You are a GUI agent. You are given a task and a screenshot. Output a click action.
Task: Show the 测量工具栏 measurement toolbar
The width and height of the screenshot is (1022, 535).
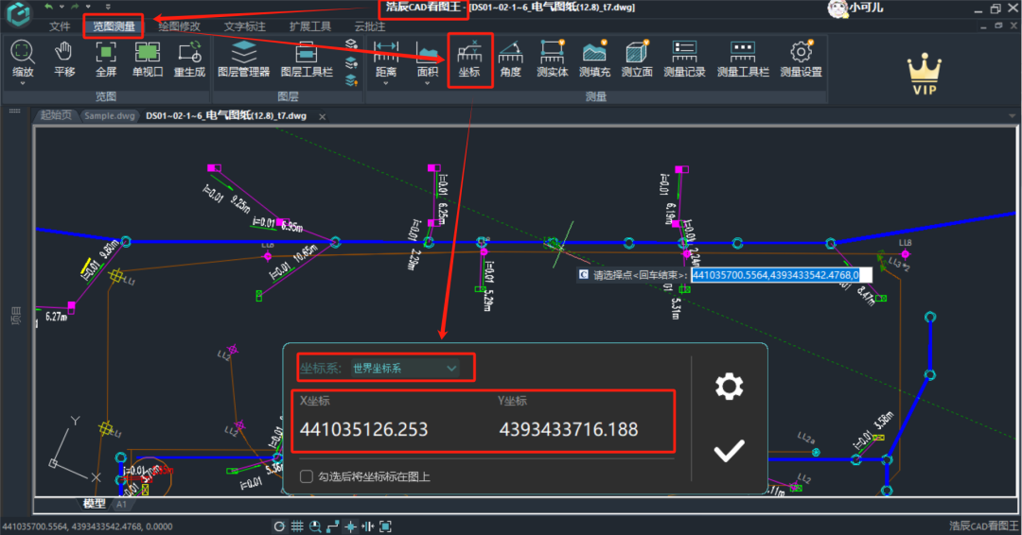coord(743,60)
